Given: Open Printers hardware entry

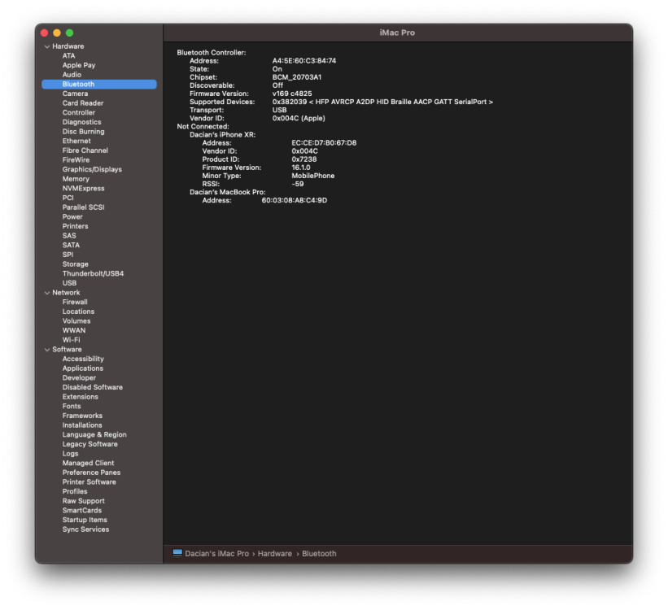Looking at the screenshot, I should [75, 226].
